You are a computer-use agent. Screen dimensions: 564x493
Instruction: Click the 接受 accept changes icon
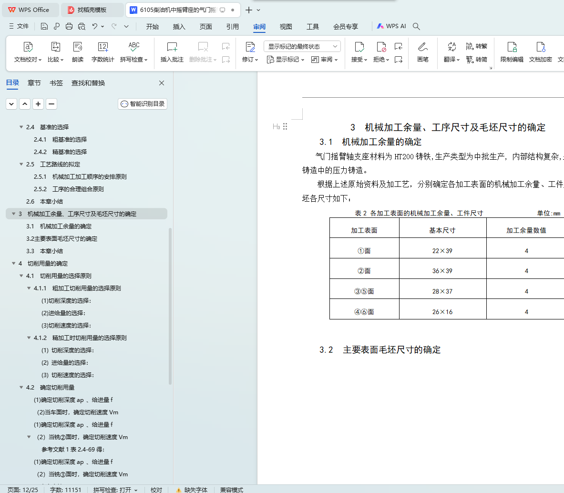(x=359, y=52)
